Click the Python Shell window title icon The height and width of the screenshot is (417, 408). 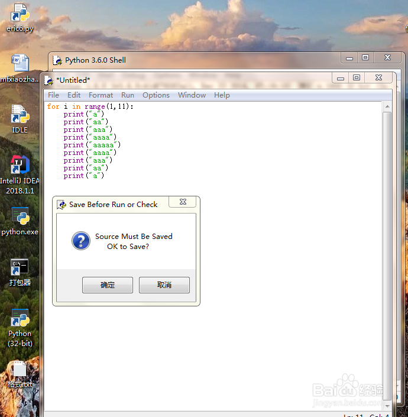tap(57, 60)
